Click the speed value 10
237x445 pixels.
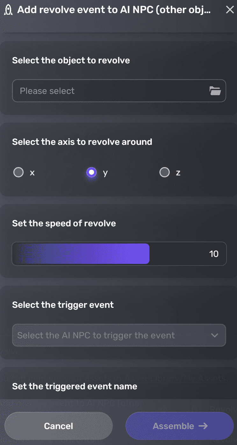(214, 254)
